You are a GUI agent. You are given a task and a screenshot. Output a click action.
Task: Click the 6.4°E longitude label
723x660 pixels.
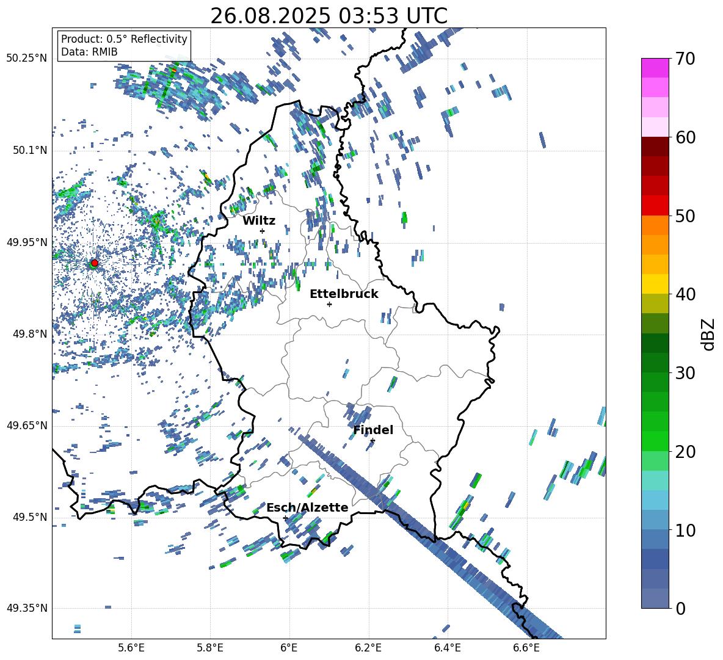[447, 648]
